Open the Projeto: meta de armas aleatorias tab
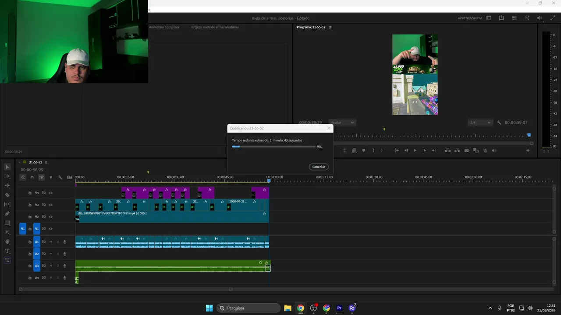Screen dimensions: 561x315 215,27
